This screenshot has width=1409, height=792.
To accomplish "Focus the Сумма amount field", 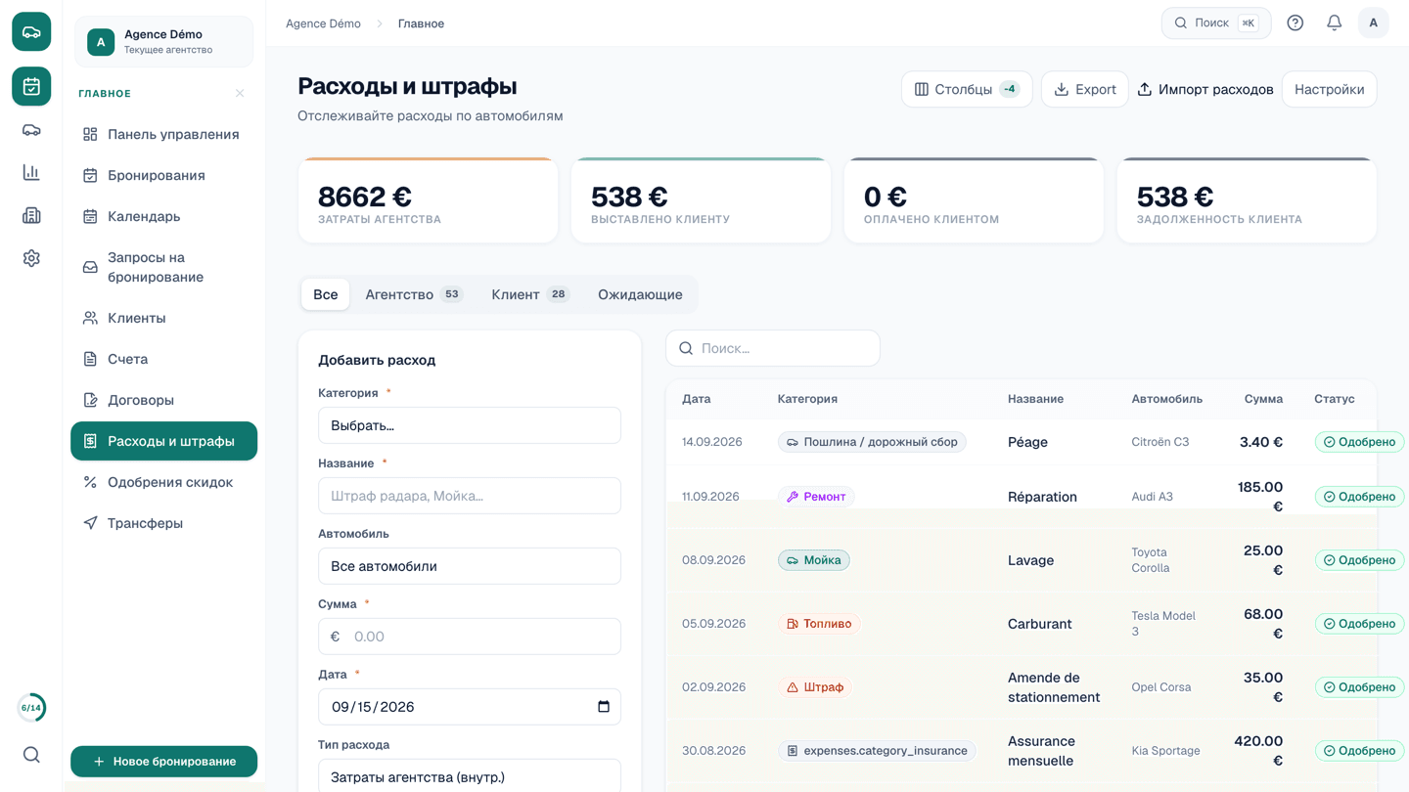I will [x=470, y=637].
